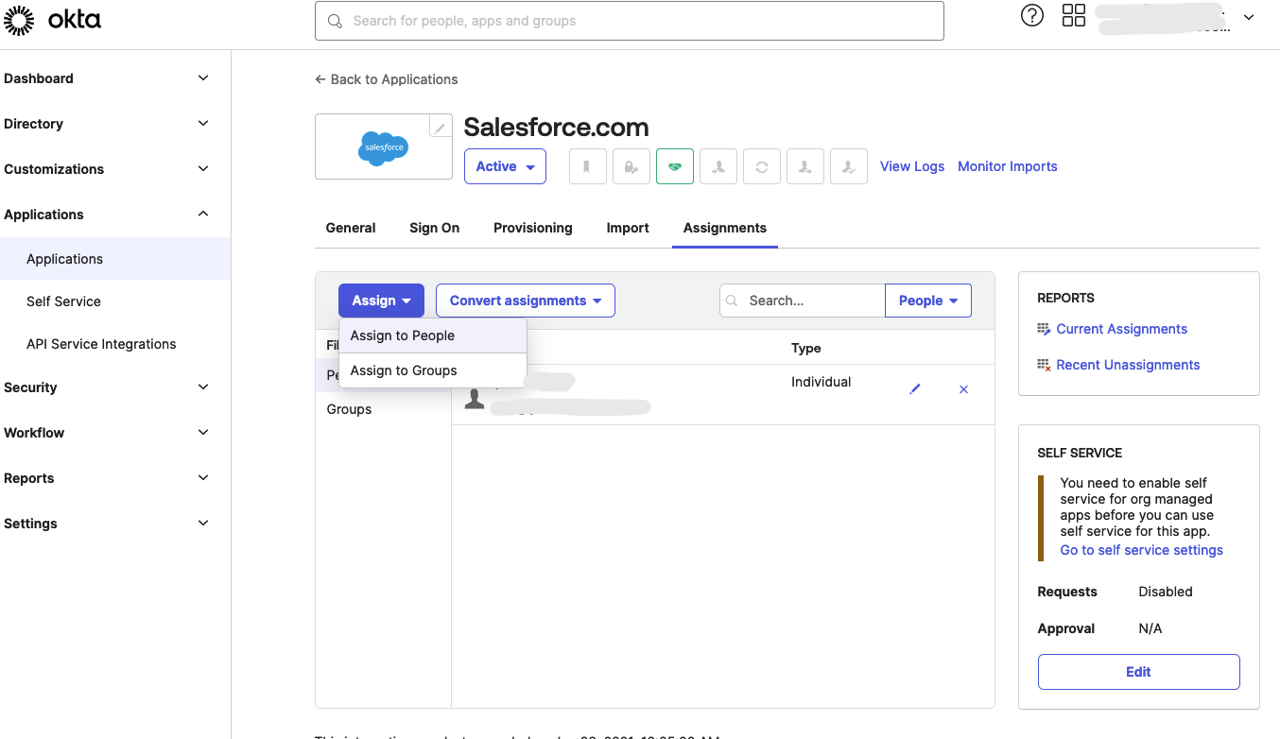
Task: Open the View Logs link
Action: tap(912, 166)
